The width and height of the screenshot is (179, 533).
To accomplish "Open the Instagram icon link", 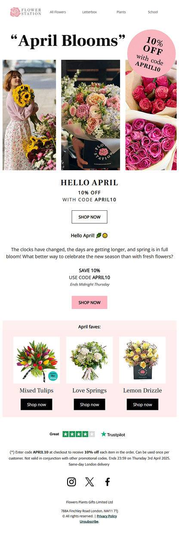I will click(71, 482).
